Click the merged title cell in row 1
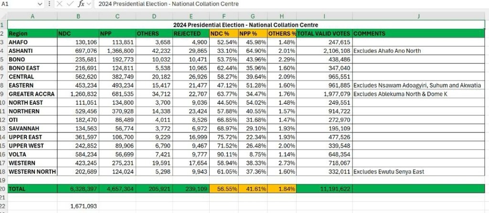The image size is (489, 213). 245,25
